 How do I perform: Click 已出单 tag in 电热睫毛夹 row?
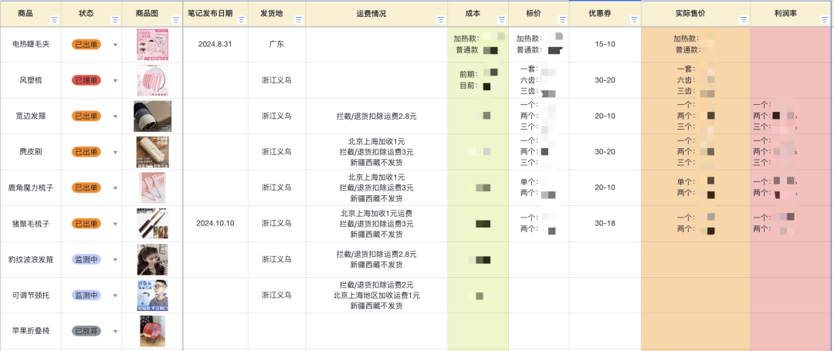pyautogui.click(x=86, y=45)
